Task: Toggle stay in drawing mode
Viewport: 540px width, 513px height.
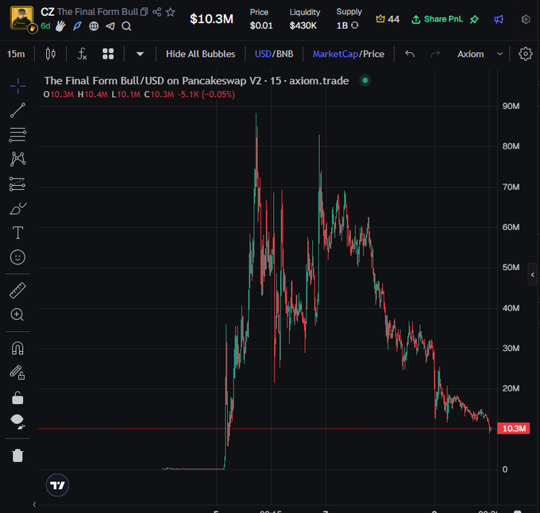Action: point(17,372)
